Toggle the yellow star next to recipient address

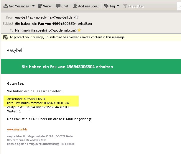point(79,30)
